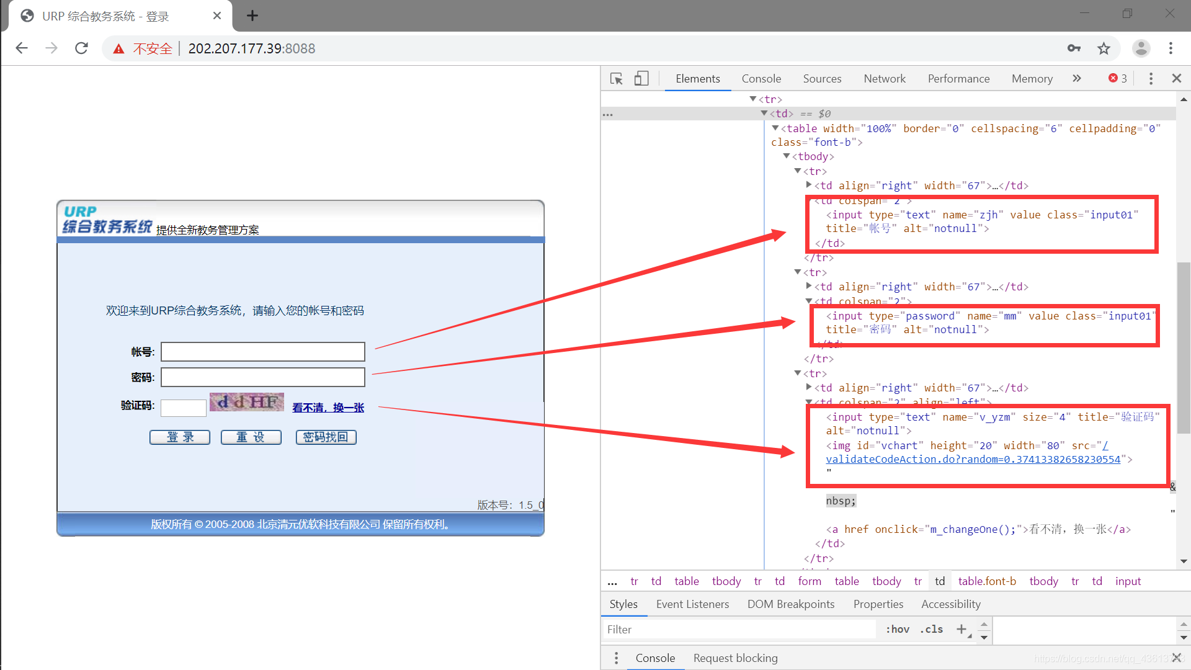The image size is (1191, 670).
Task: Select form in the DOM breadcrumb
Action: 810,581
